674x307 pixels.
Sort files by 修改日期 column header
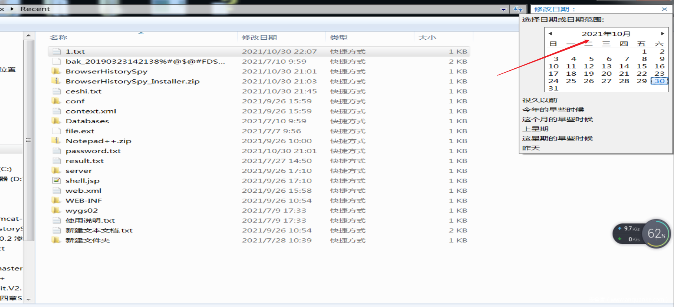[259, 37]
